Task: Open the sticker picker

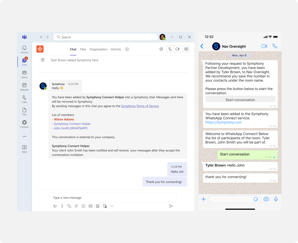Action: click(98, 206)
